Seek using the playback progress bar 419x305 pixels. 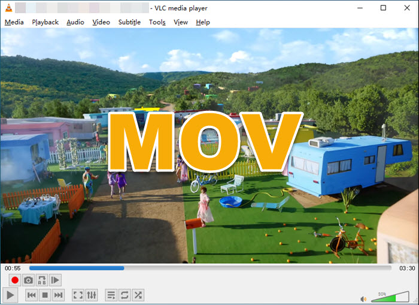tap(210, 268)
